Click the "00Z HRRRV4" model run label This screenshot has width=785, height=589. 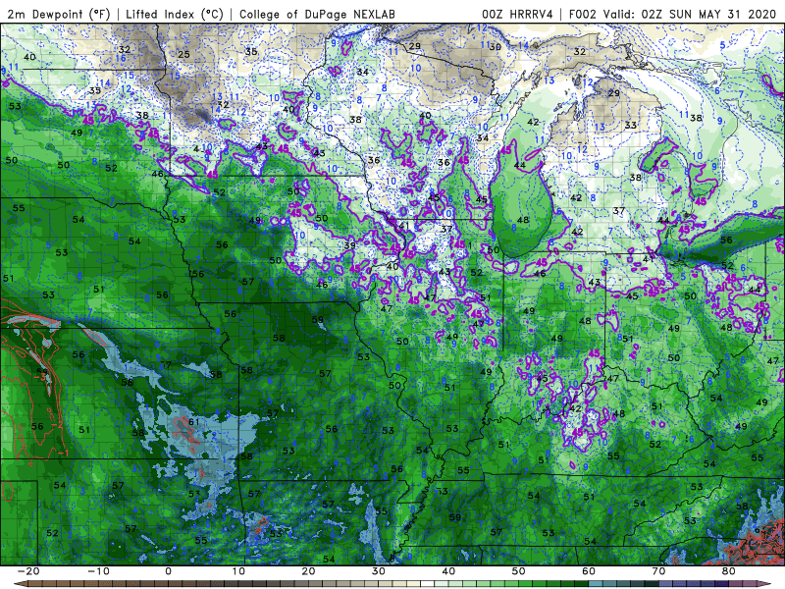click(517, 14)
